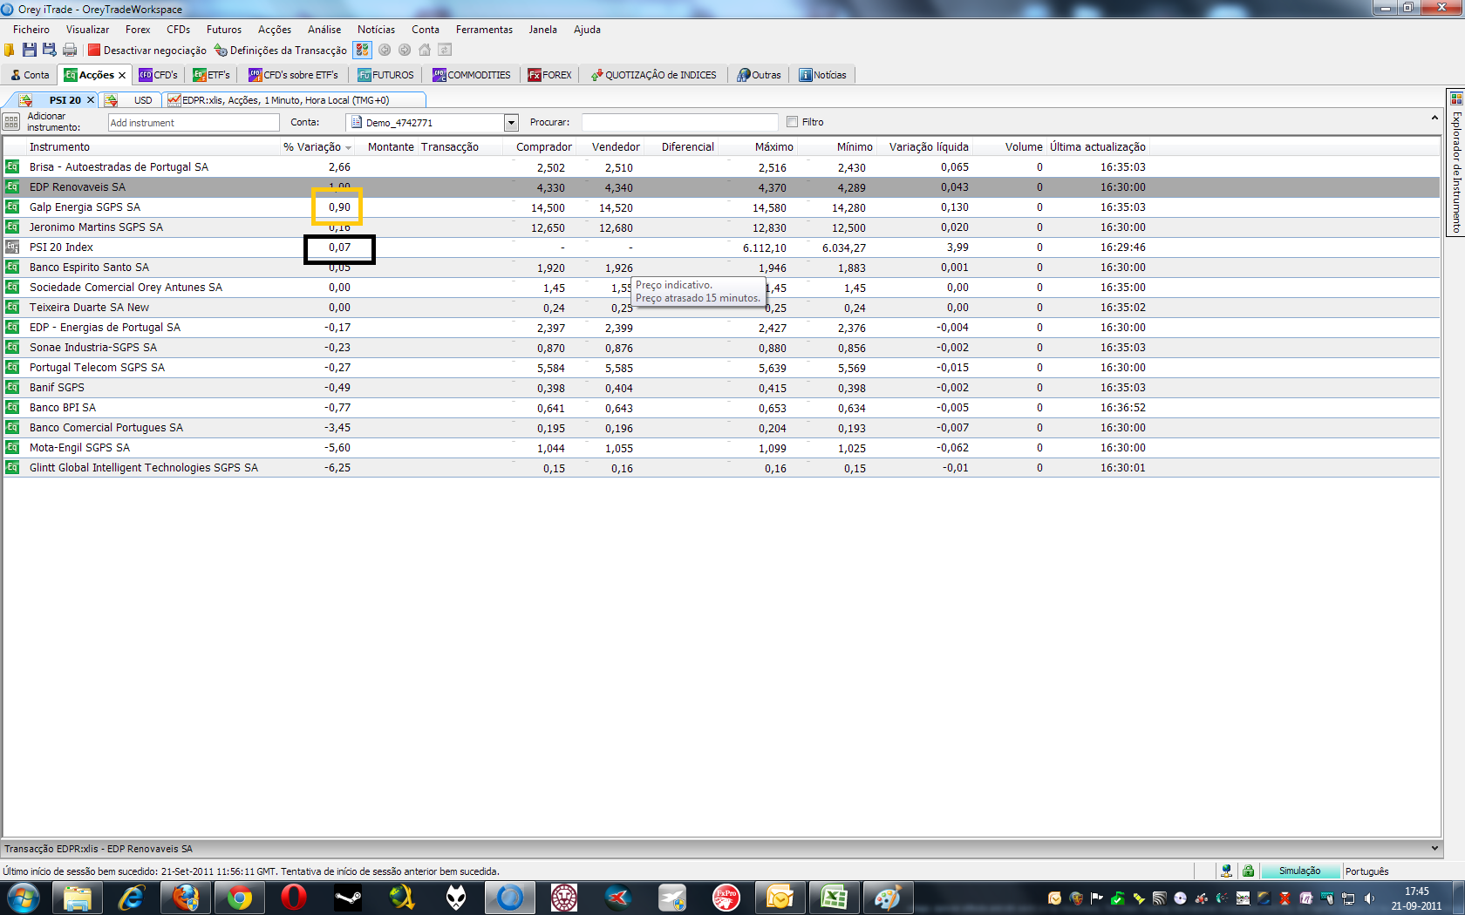The image size is (1465, 915).
Task: Open the Ferramentas menu
Action: (x=484, y=30)
